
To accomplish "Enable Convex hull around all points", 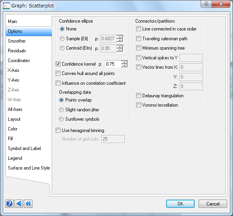I will tap(58, 73).
